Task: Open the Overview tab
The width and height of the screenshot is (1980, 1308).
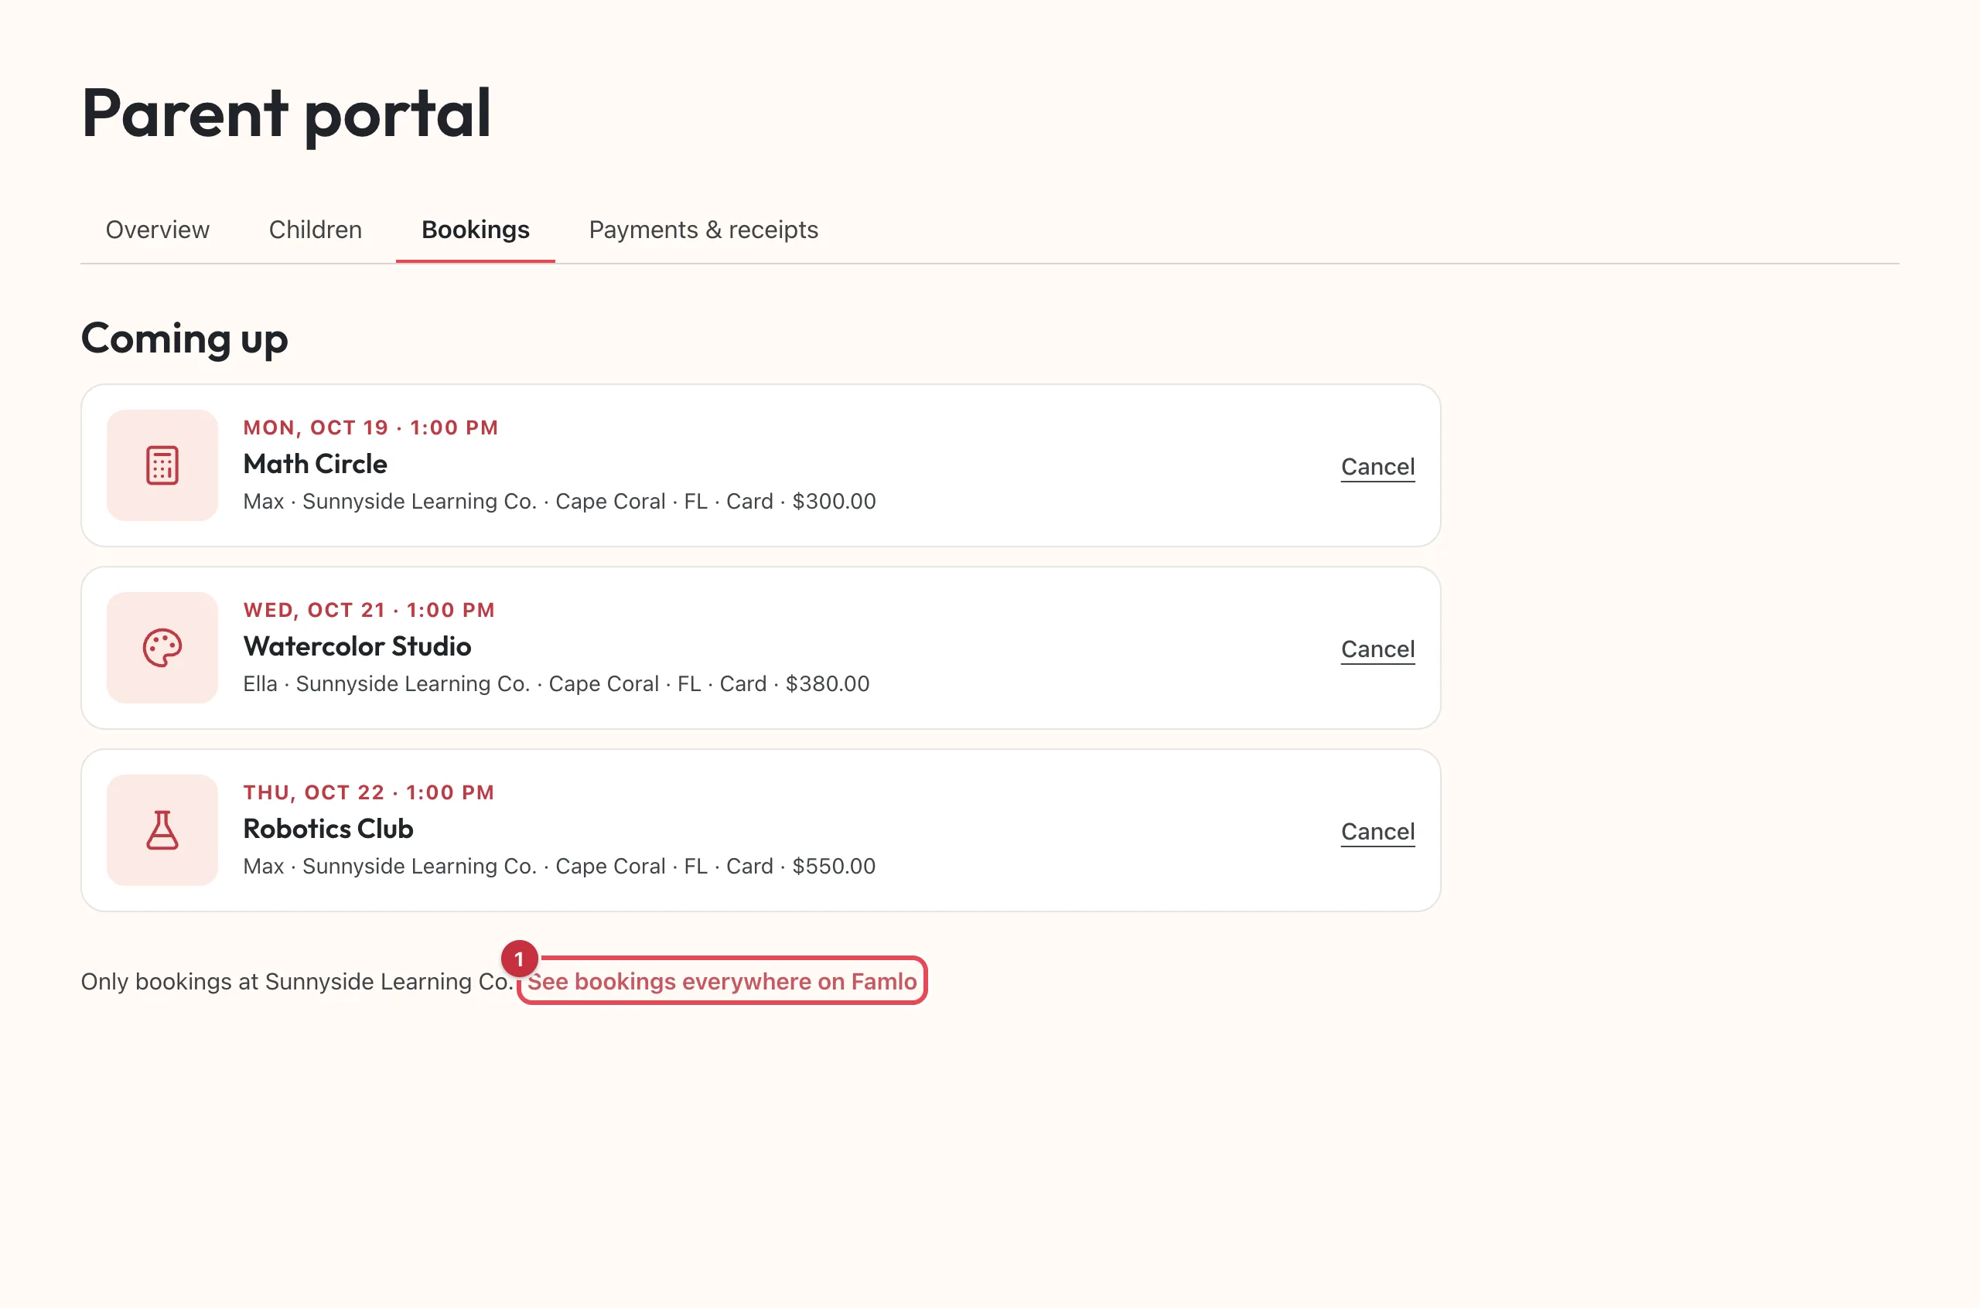Action: coord(158,230)
